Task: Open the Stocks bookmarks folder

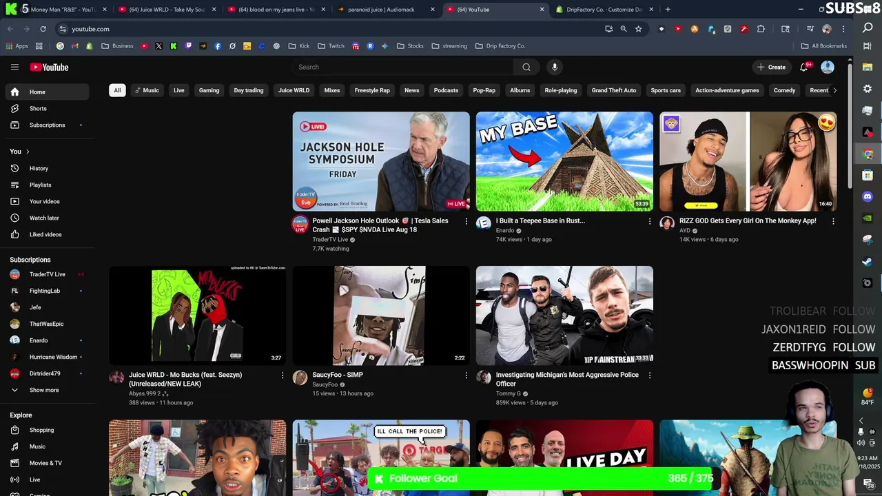Action: 409,46
